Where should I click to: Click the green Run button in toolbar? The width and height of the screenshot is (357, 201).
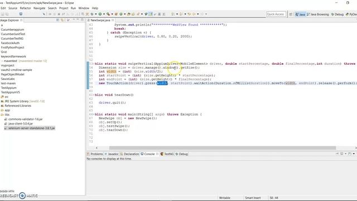pos(100,14)
